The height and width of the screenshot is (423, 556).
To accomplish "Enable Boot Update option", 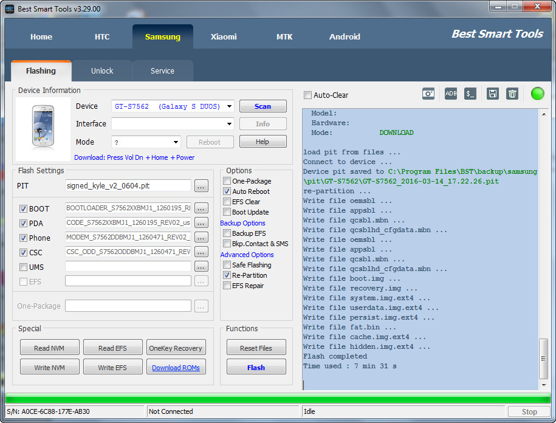I will point(227,211).
